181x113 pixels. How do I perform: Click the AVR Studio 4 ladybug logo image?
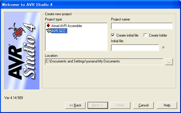click(22, 51)
